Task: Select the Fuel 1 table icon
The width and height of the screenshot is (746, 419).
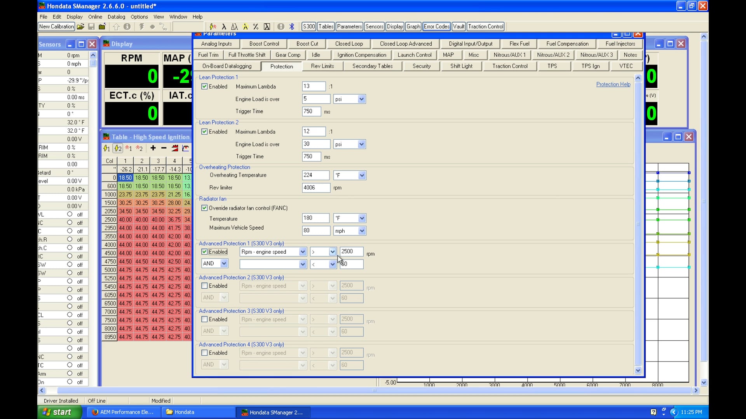Action: pos(129,148)
